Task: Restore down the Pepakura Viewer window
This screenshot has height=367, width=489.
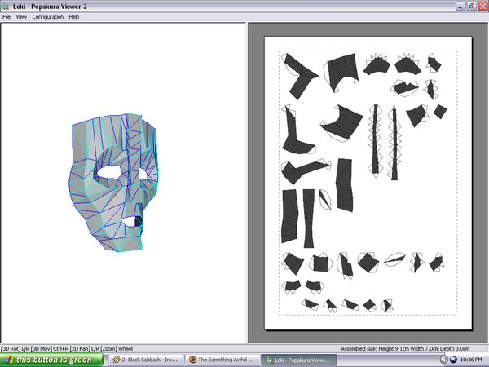Action: (x=470, y=6)
